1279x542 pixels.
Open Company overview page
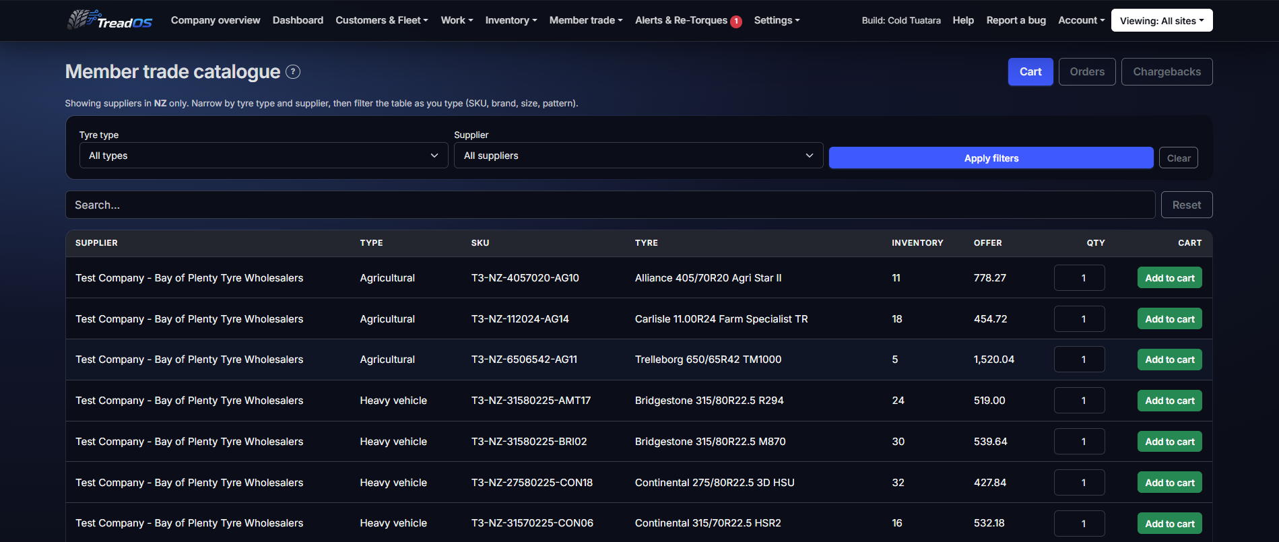tap(216, 20)
